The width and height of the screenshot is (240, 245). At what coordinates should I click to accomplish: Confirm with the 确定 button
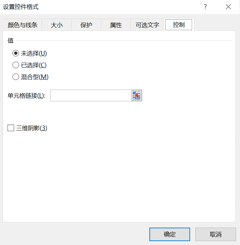click(170, 234)
